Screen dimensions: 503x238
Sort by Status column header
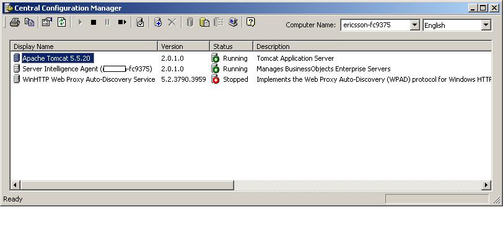click(232, 46)
